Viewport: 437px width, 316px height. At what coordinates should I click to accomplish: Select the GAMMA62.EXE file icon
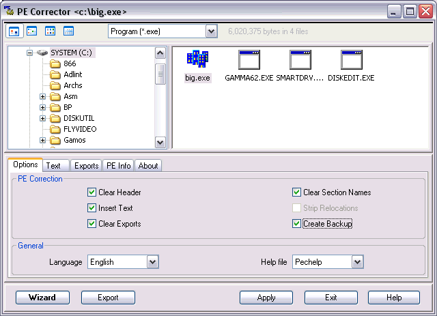tap(249, 59)
